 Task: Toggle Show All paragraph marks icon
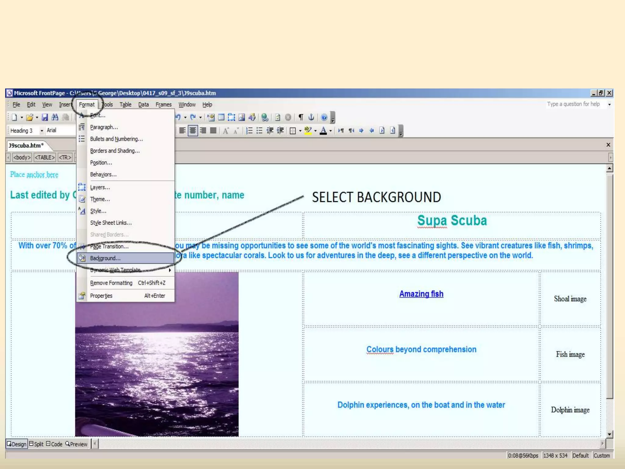tap(301, 117)
